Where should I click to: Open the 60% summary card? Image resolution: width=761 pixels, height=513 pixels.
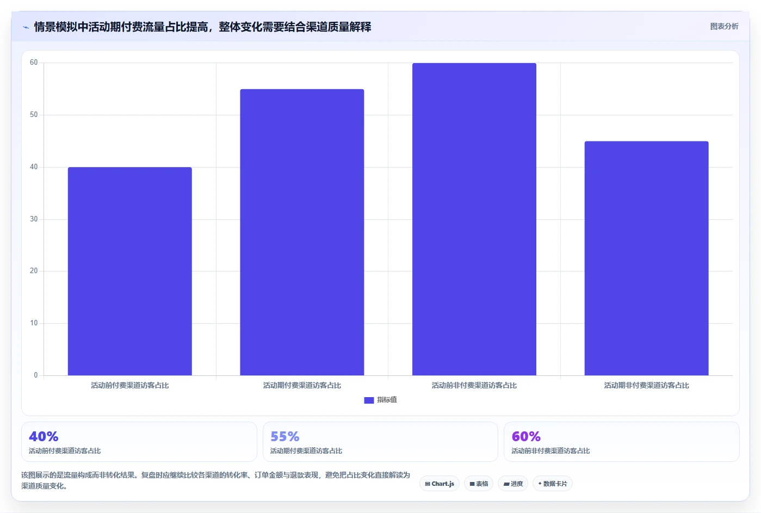[x=621, y=442]
